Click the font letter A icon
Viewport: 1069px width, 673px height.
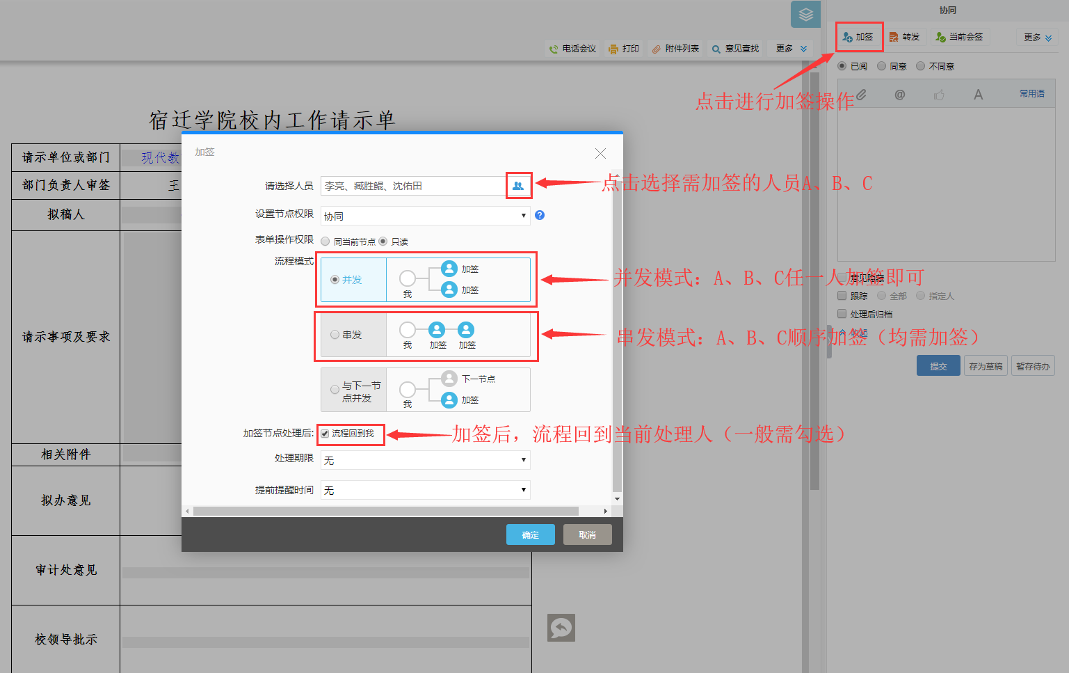click(978, 95)
